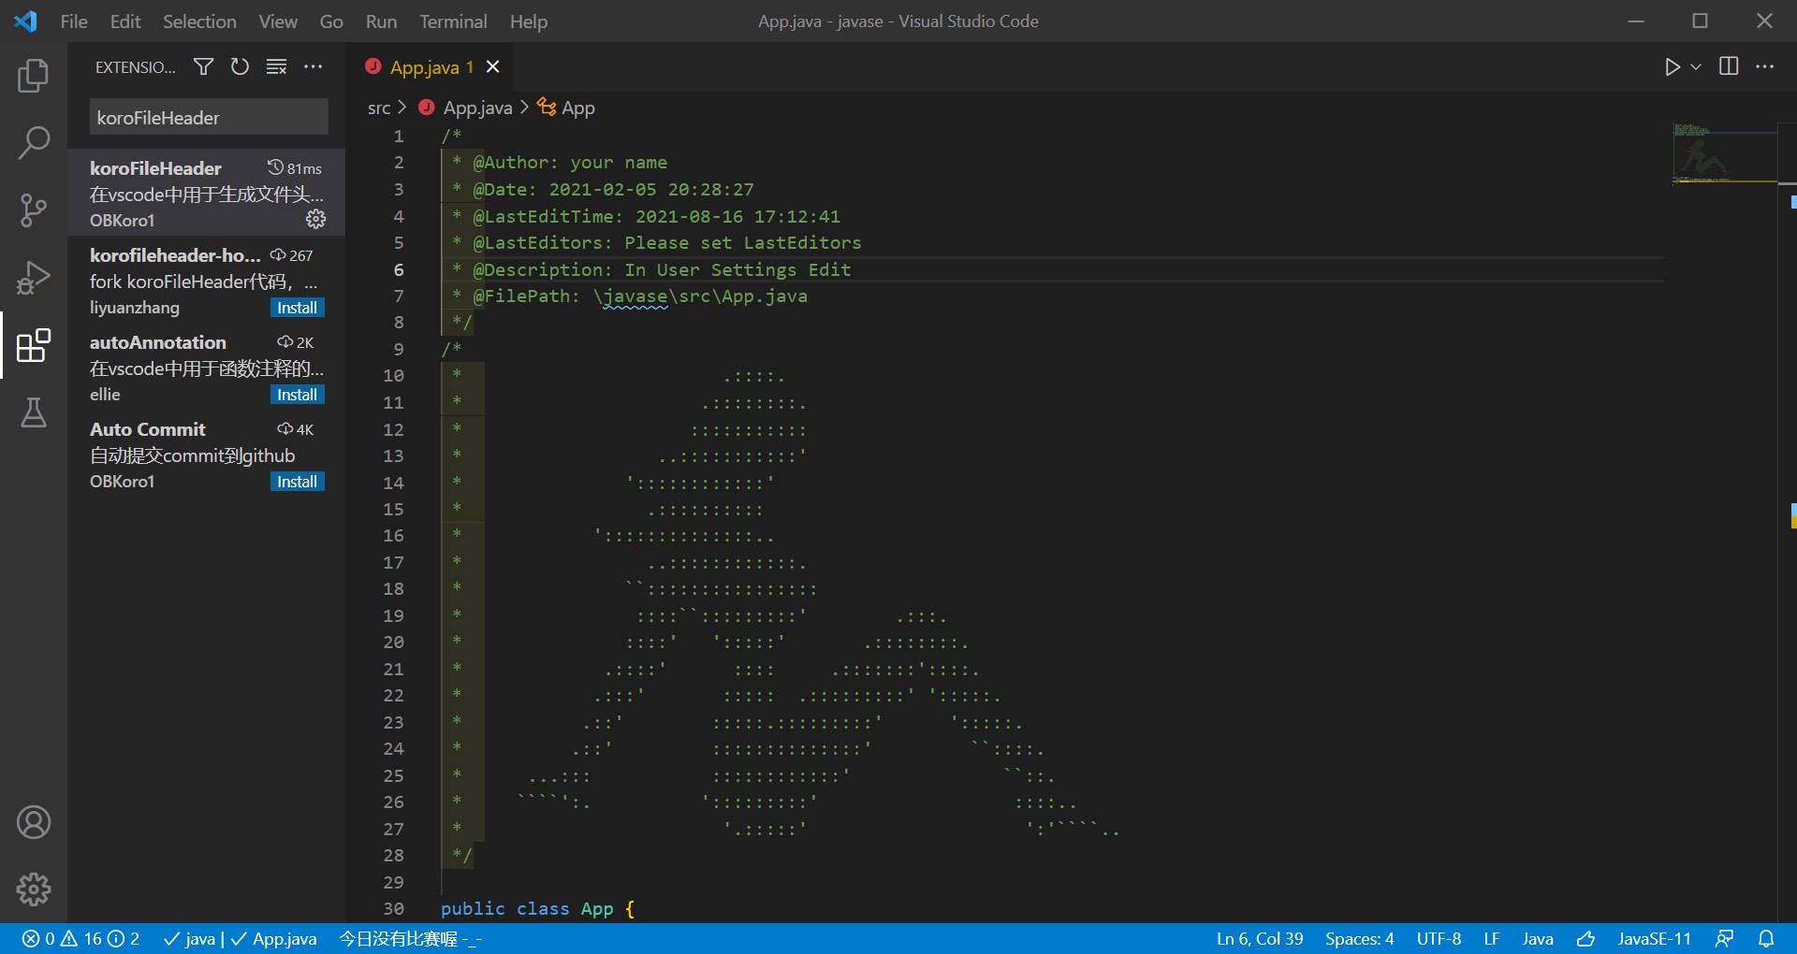Click JavaSE-11 runtime status item

1654,938
